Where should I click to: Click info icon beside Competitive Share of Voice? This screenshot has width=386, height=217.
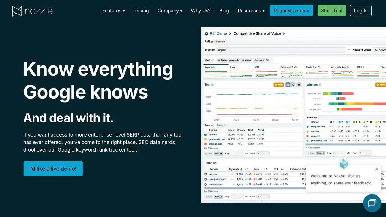tap(284, 33)
